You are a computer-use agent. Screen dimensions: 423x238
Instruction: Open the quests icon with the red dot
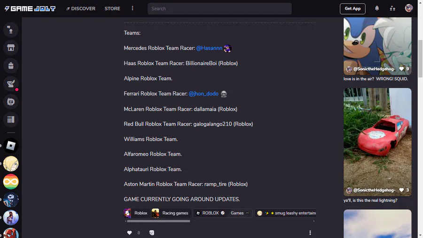tap(11, 84)
